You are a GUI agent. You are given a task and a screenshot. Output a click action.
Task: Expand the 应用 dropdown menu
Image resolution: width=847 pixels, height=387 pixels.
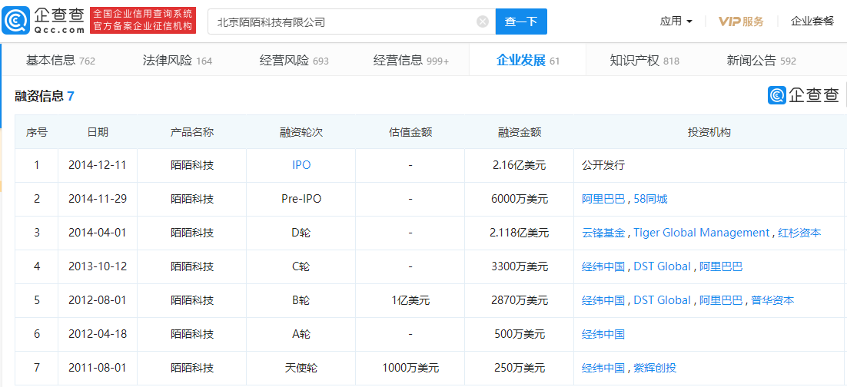click(676, 21)
